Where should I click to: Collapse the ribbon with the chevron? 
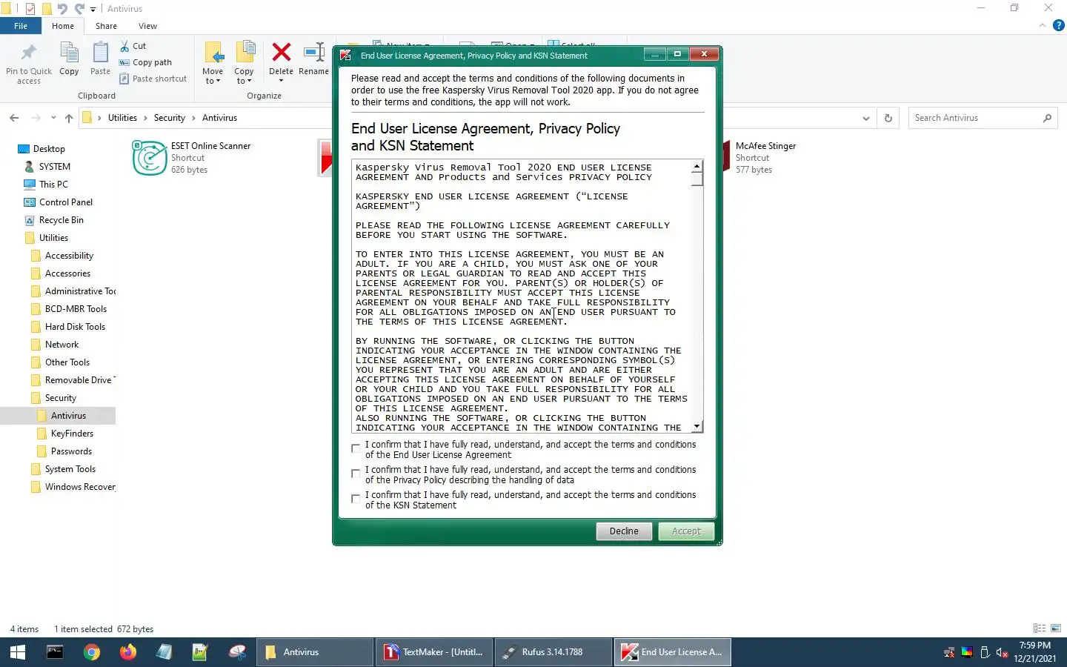tap(1042, 25)
